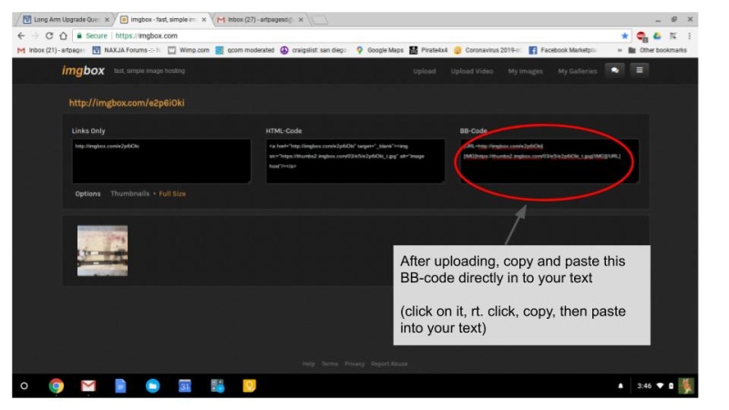Open the Inbox (21) bookmark
Image resolution: width=729 pixels, height=410 pixels.
coord(51,50)
